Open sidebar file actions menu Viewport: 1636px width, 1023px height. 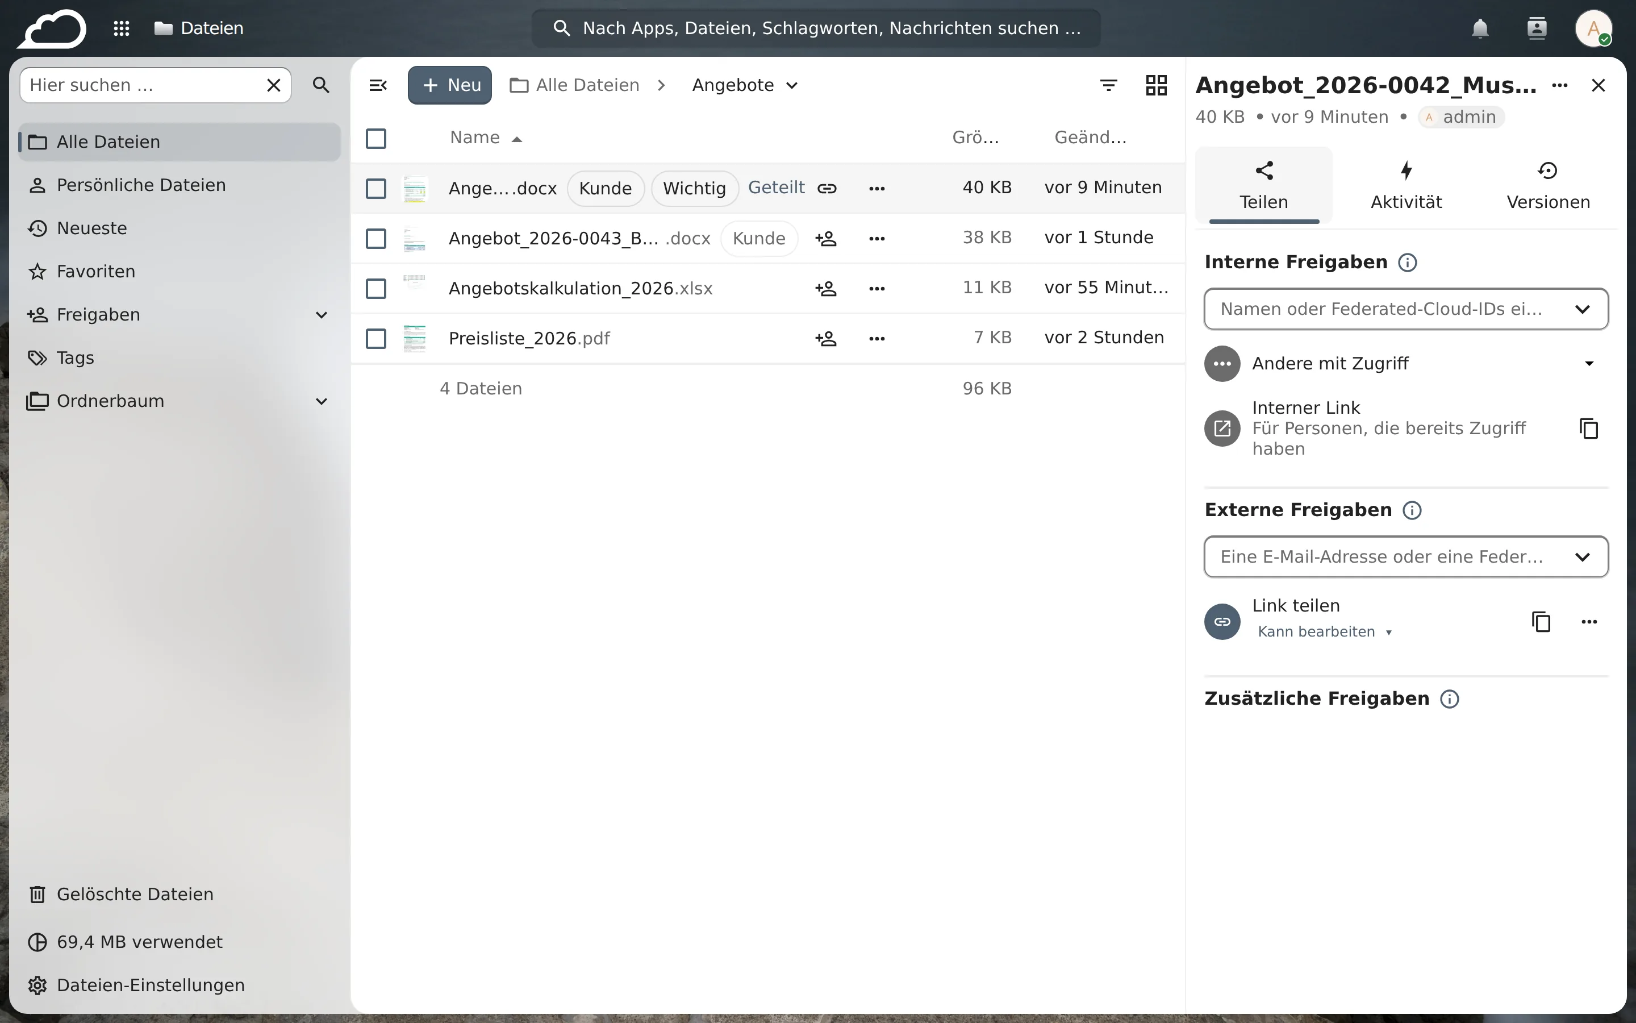click(1560, 85)
